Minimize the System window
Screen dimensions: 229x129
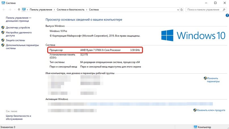click(206, 3)
